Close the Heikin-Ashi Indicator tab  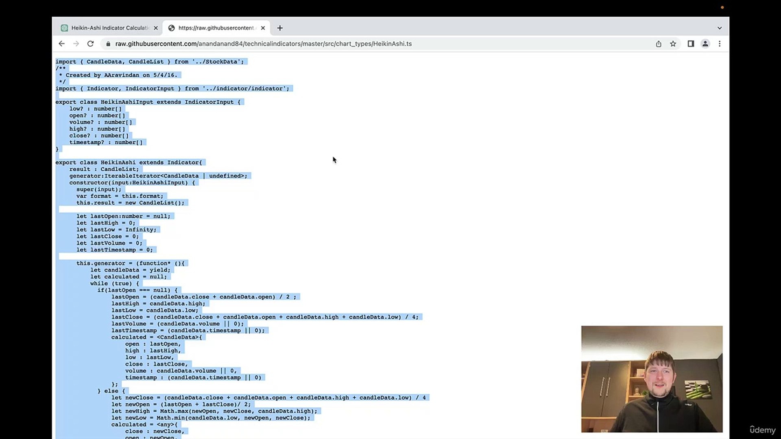tap(156, 28)
